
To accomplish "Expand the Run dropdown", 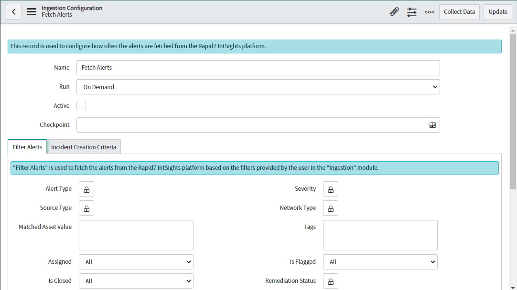I will (258, 87).
